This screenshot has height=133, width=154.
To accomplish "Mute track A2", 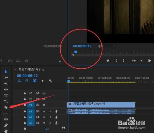I will coord(44,117).
